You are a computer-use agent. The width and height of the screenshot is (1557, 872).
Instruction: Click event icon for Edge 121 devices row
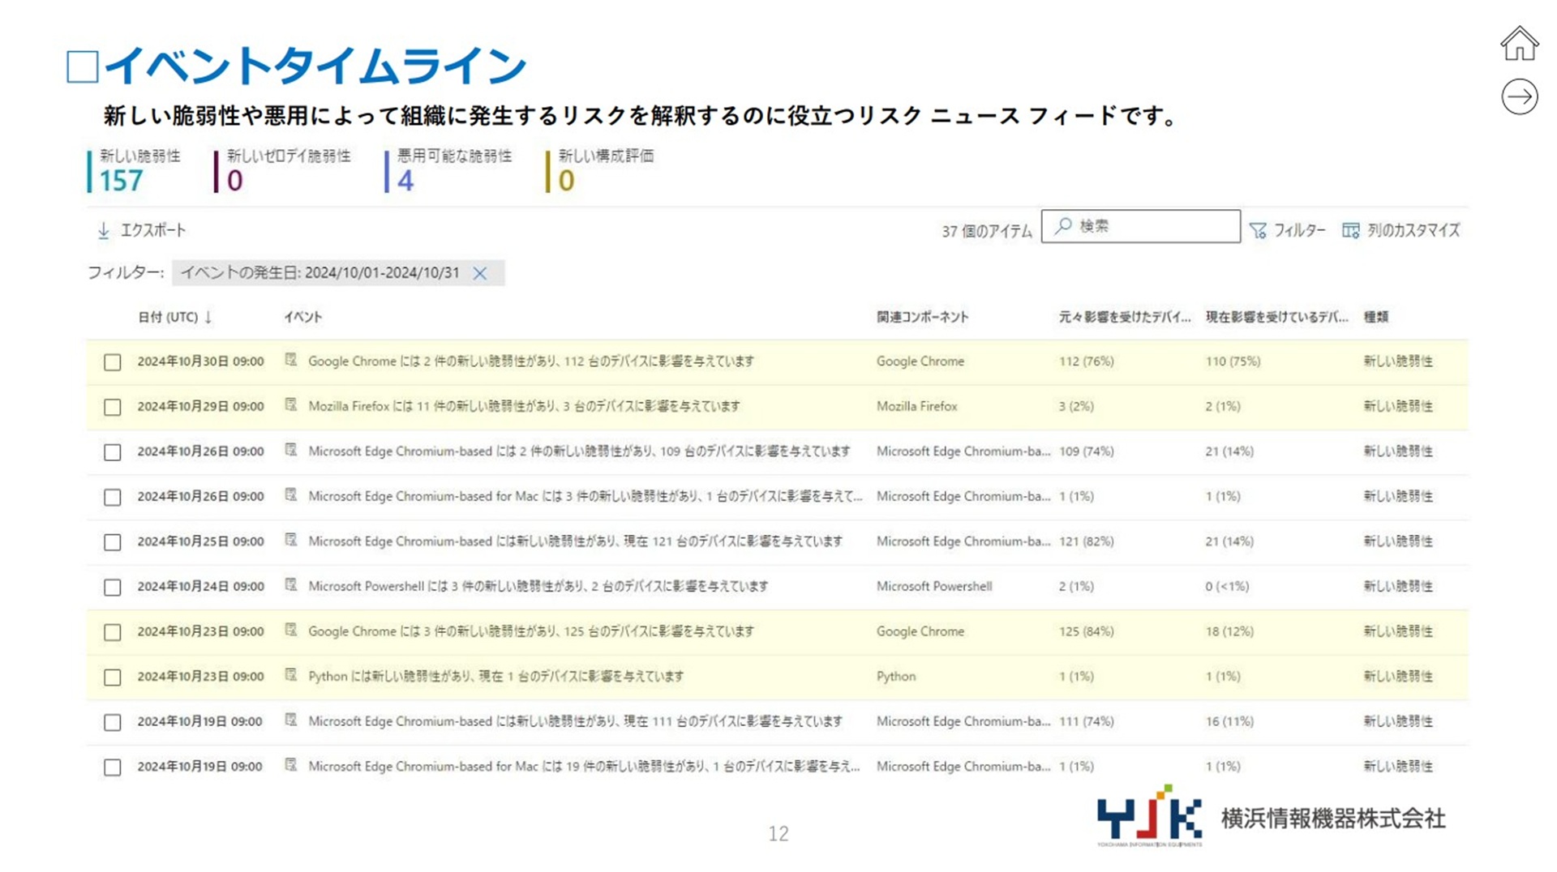[x=290, y=540]
